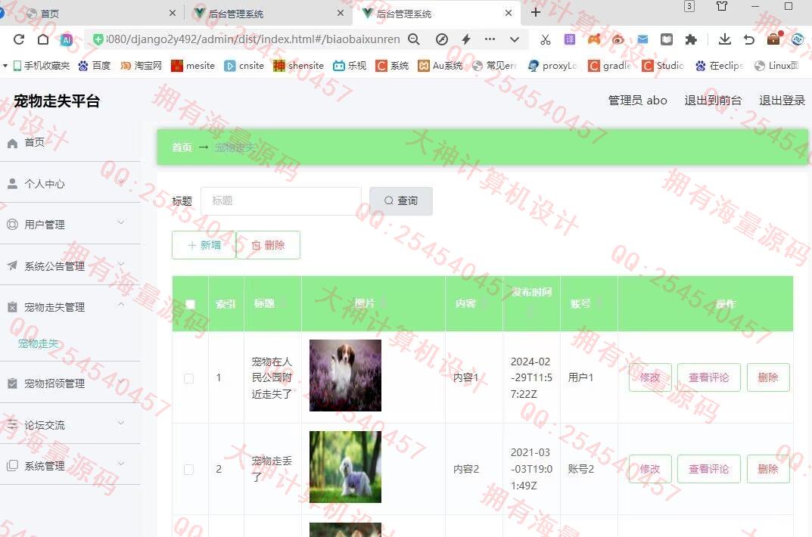The width and height of the screenshot is (812, 537).
Task: Open the 淘宝网 bookmark
Action: (x=141, y=66)
